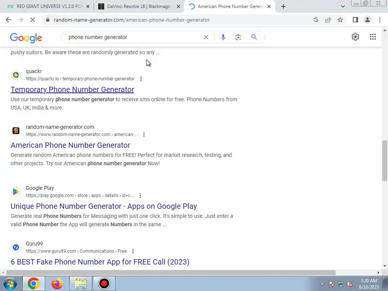
Task: Launch Firefox from the taskbar
Action: [x=57, y=283]
